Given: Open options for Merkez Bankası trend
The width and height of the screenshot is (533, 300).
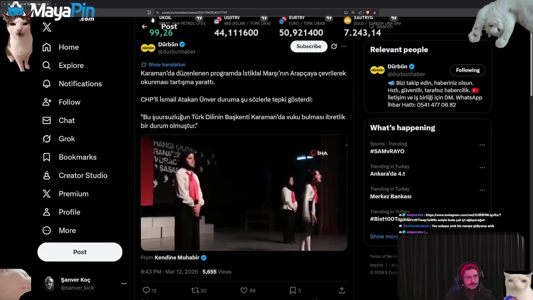Looking at the screenshot, I should [x=482, y=190].
